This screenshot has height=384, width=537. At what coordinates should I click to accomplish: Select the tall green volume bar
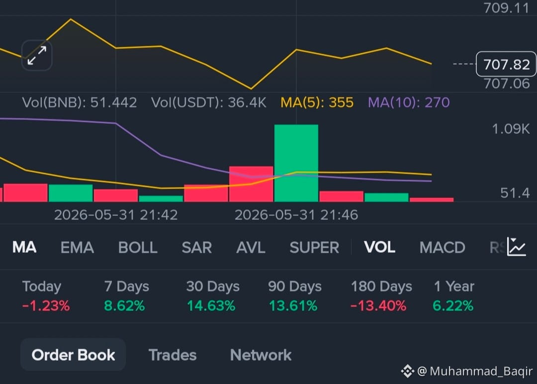point(296,163)
